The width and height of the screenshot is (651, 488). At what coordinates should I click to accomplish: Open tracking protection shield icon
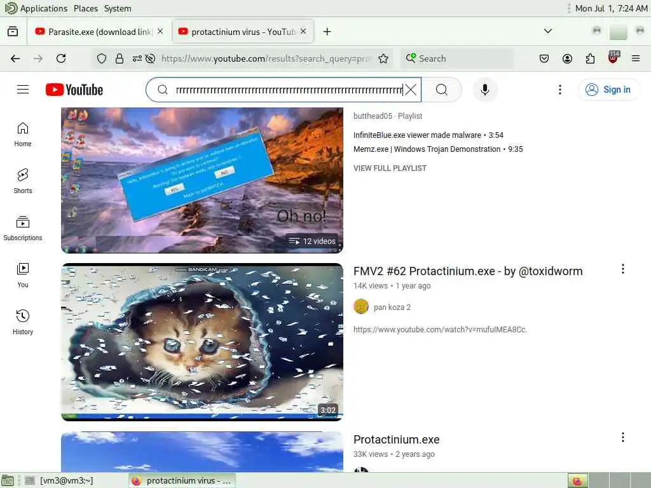click(102, 58)
